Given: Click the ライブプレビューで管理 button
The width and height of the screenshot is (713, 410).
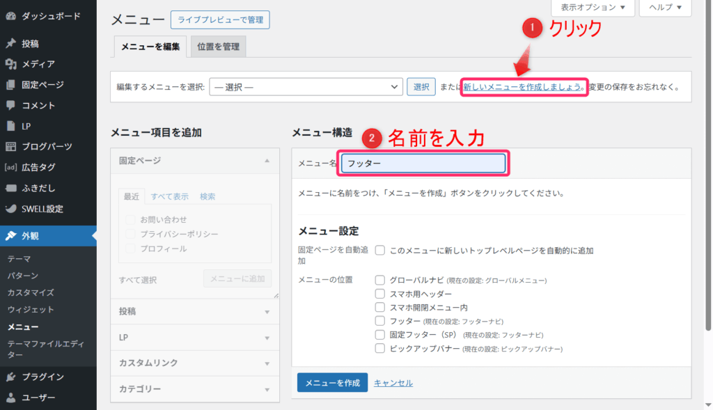Looking at the screenshot, I should pos(220,20).
